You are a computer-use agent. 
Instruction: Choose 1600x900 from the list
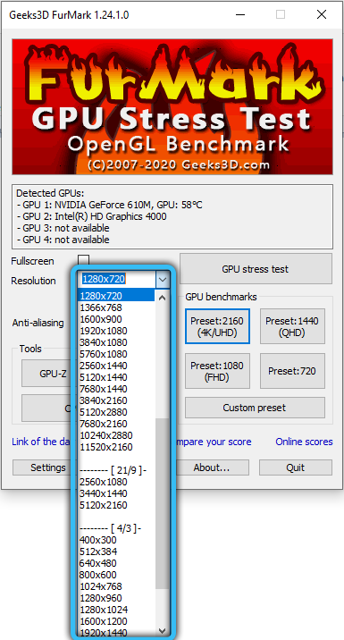pos(116,319)
